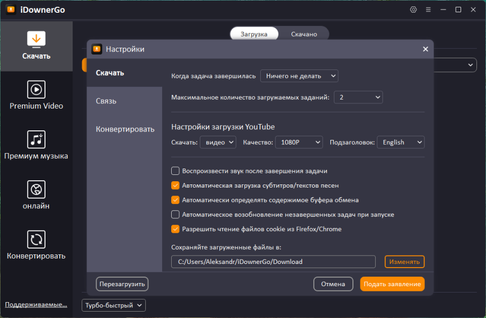486x318 pixels.
Task: Select the Скачать settings category
Action: [x=125, y=73]
